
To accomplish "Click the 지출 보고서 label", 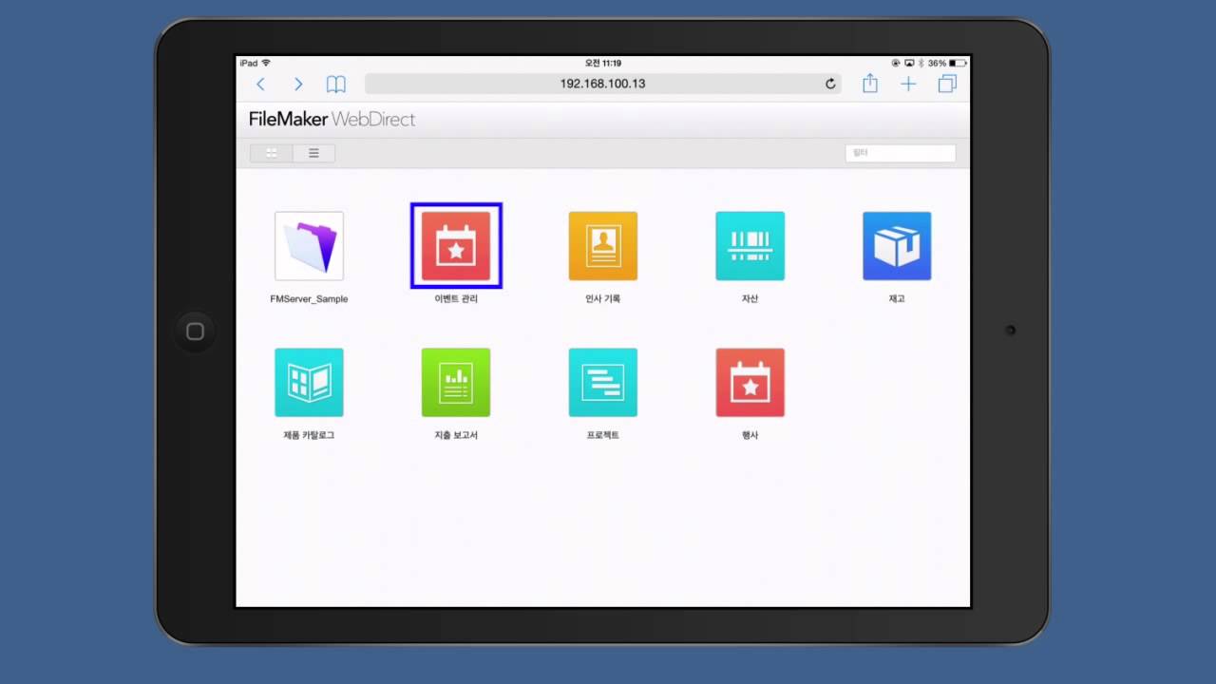I will (x=456, y=435).
